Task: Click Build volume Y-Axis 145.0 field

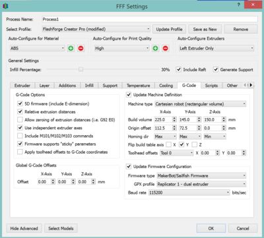Action: pyautogui.click(x=187, y=119)
